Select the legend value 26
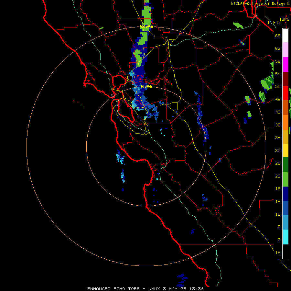Screen dimensions: 291x291 pyautogui.click(x=278, y=163)
